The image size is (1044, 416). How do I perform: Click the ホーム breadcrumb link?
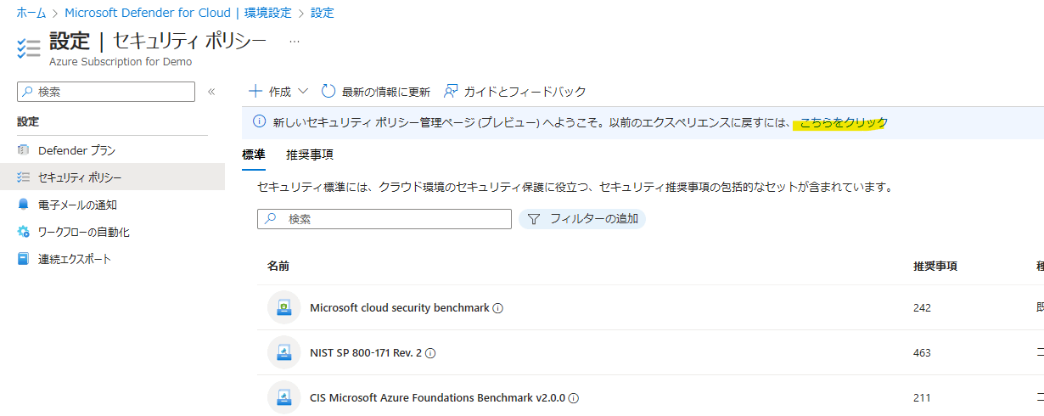(31, 13)
